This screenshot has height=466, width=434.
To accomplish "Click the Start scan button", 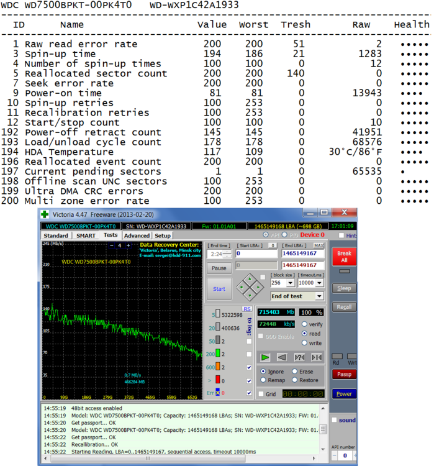I will click(219, 289).
